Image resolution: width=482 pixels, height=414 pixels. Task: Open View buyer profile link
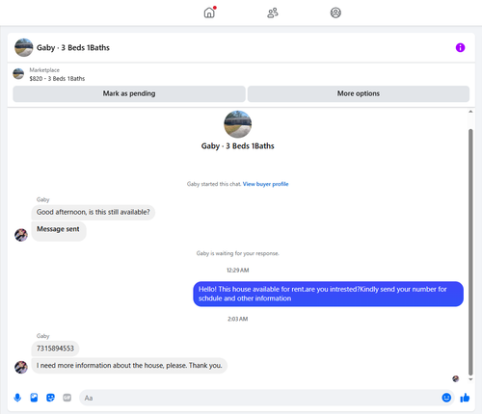pos(265,184)
